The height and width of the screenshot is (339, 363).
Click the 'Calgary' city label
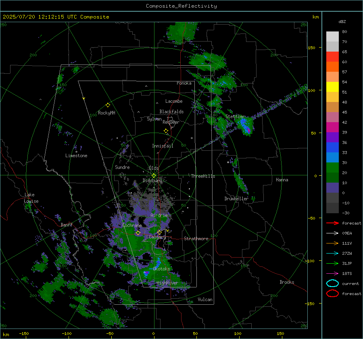[x=157, y=237]
